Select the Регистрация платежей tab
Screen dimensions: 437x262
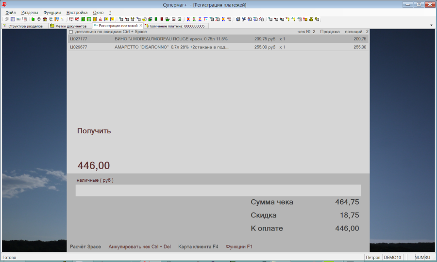pyautogui.click(x=118, y=26)
